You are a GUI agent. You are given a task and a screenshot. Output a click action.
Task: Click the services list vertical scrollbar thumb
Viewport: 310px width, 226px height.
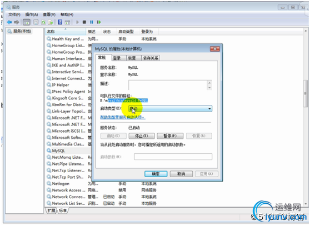306,93
